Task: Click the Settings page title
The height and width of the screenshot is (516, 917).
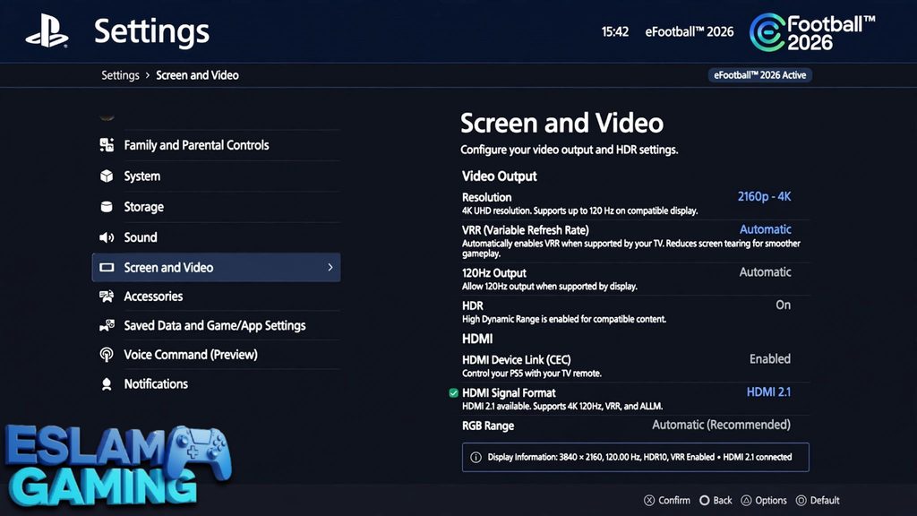Action: pos(151,31)
